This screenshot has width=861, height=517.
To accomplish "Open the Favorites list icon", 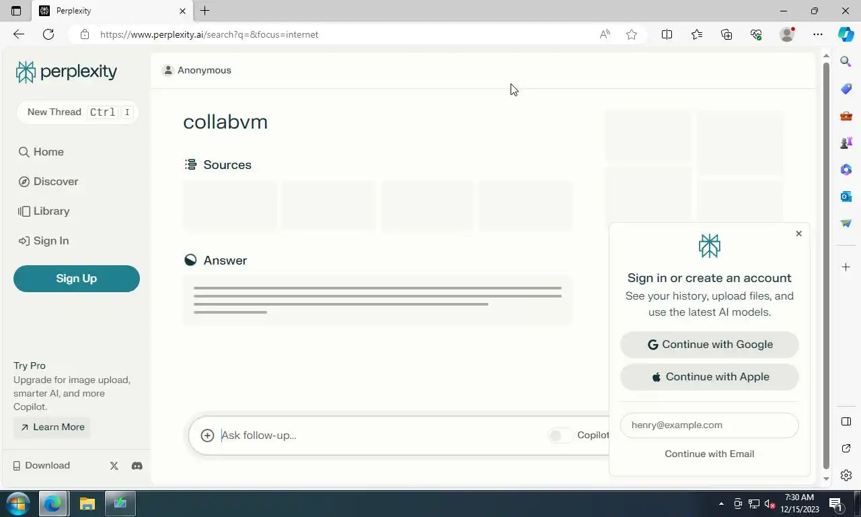I will (697, 34).
